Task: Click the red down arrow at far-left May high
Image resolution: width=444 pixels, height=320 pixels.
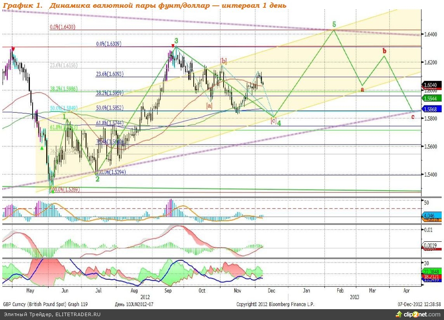Action: click(13, 49)
